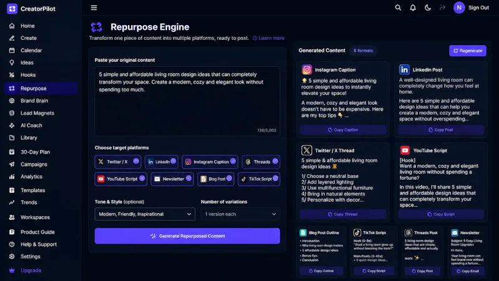Click Copy Script on YouTube Script card
The height and width of the screenshot is (281, 499).
(441, 214)
